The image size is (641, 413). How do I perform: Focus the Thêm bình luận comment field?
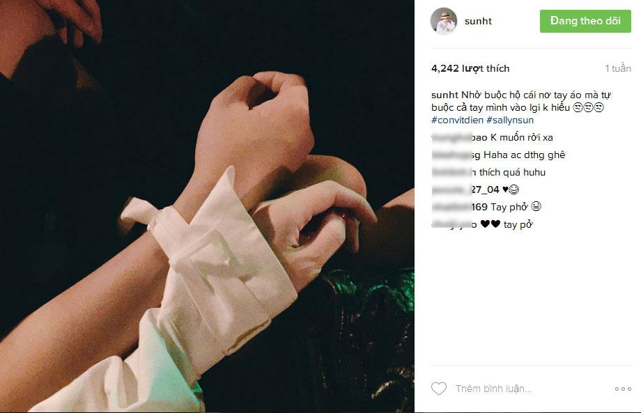pos(532,389)
